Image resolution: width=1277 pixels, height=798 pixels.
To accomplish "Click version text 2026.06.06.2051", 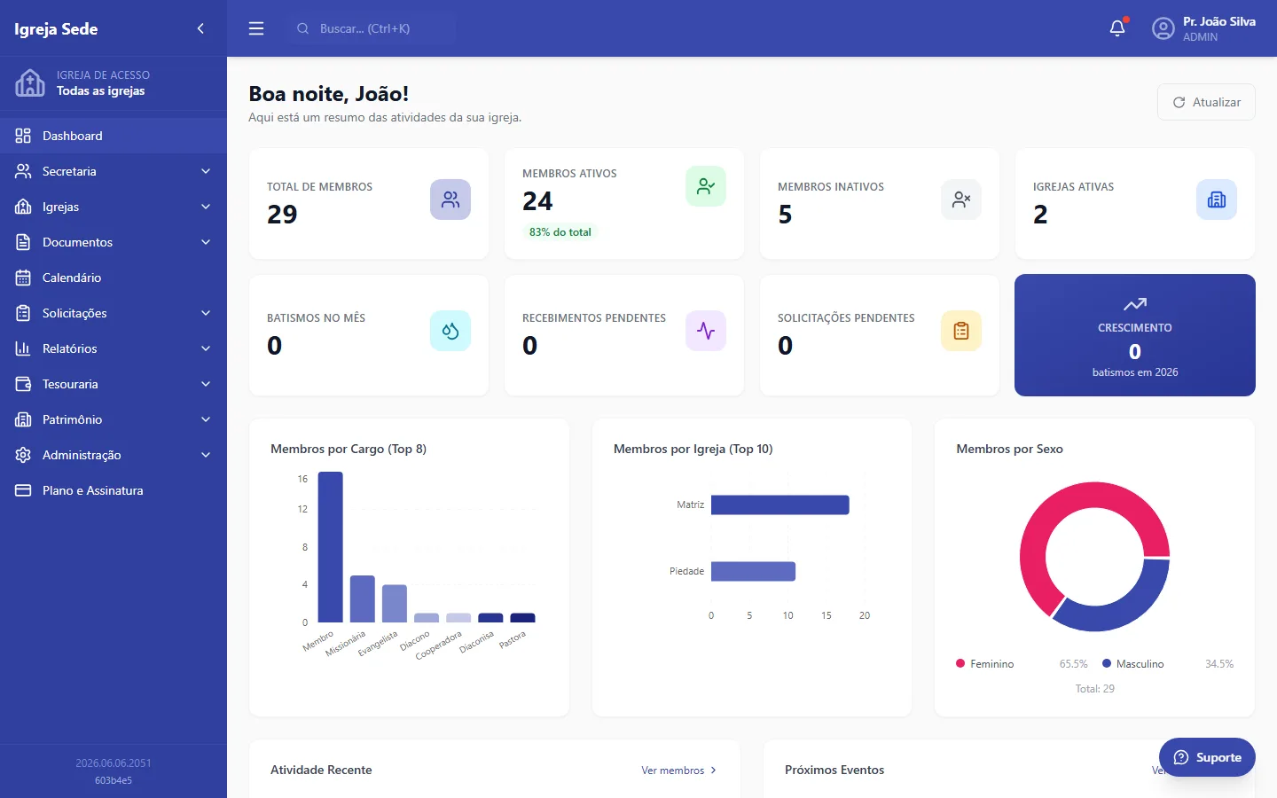I will (x=114, y=763).
